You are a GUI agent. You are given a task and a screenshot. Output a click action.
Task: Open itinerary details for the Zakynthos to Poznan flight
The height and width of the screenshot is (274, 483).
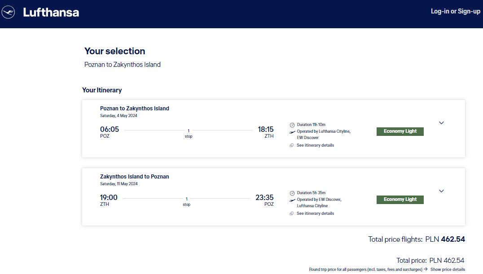pyautogui.click(x=315, y=213)
